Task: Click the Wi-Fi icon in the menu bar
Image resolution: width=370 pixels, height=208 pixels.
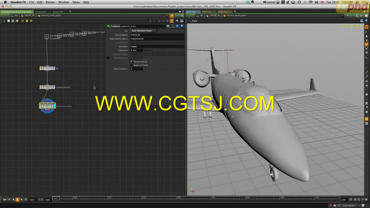Action: 311,2
